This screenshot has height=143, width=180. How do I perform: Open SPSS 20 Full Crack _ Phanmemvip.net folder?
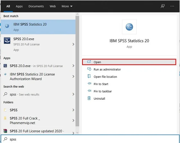tap(38, 120)
